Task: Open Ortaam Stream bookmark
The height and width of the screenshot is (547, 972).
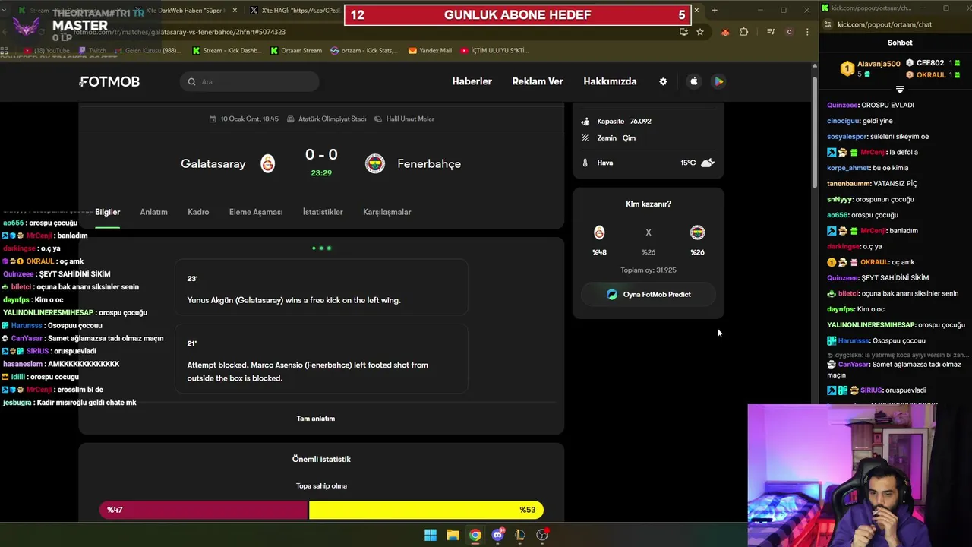Action: pos(295,51)
